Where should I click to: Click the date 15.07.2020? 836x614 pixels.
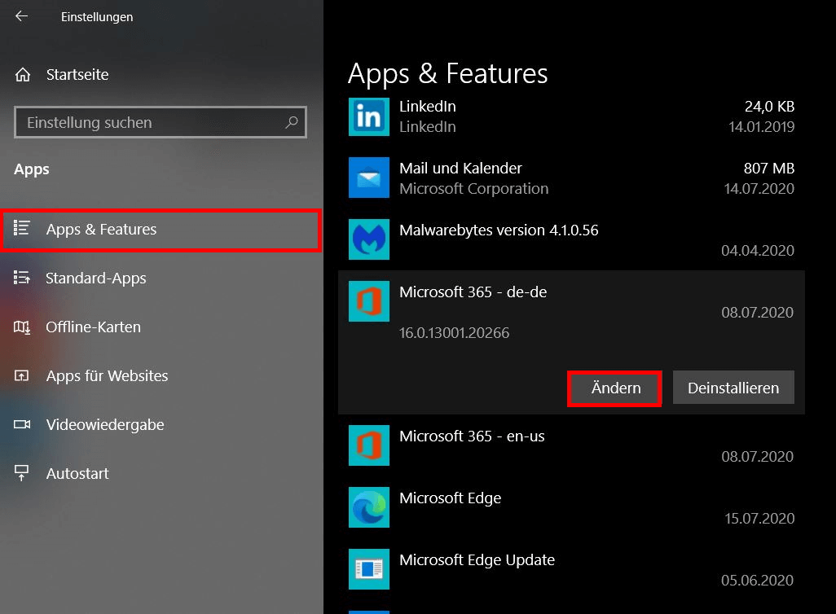coord(759,518)
